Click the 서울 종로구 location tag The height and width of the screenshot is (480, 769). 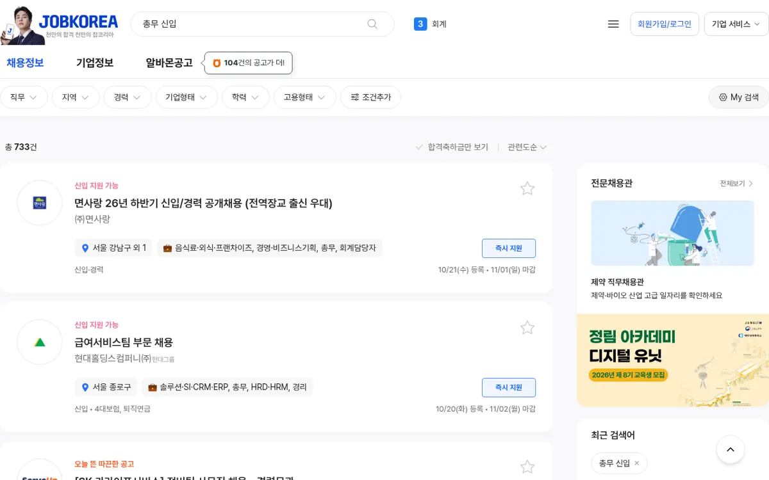(x=106, y=387)
